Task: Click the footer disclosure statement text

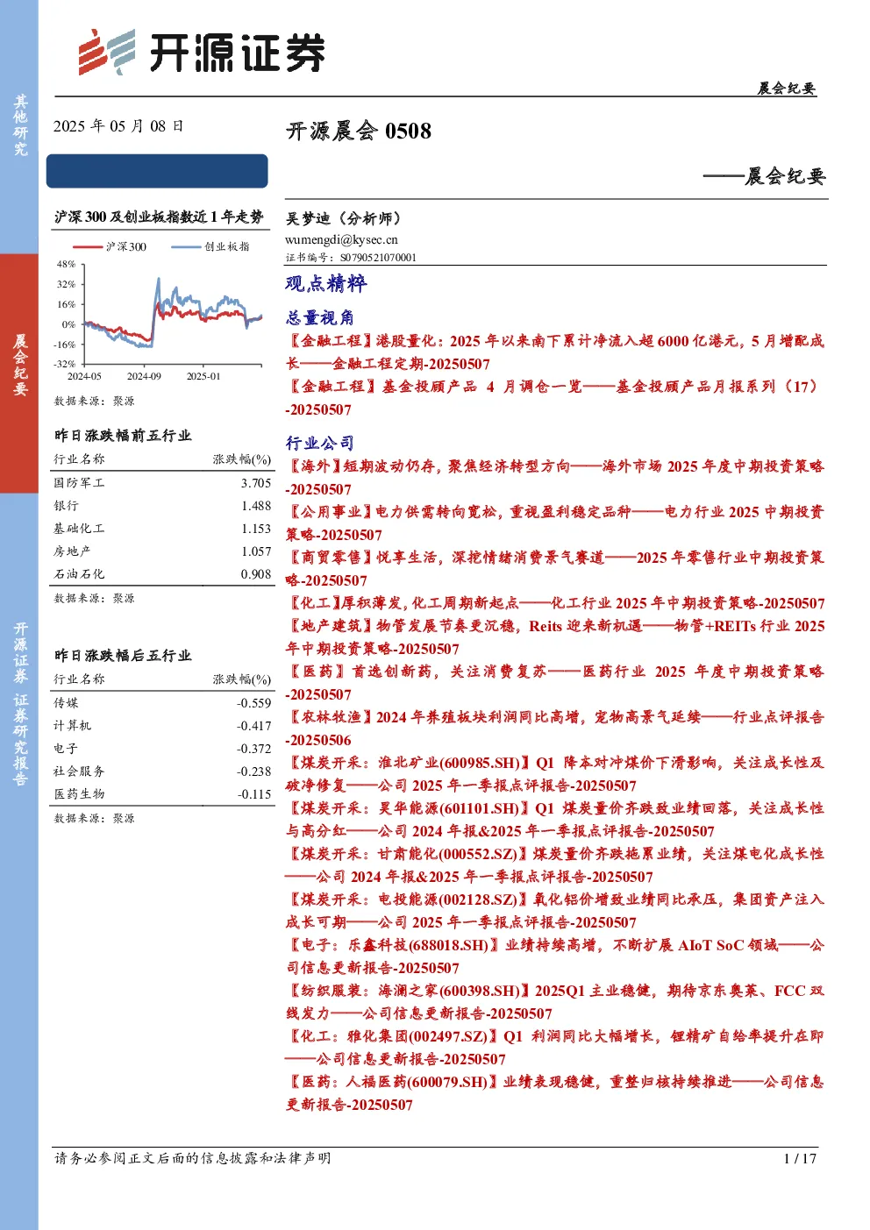Action: (193, 1158)
